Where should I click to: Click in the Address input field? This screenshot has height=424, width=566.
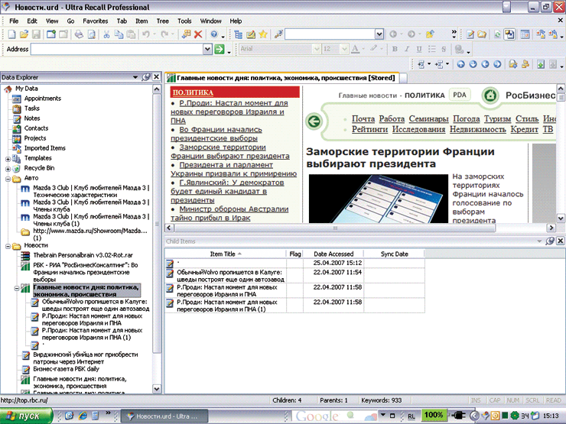pyautogui.click(x=117, y=49)
